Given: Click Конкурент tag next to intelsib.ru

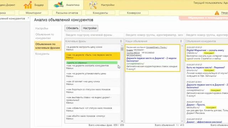Looking at the screenshot, I should 209,53.
